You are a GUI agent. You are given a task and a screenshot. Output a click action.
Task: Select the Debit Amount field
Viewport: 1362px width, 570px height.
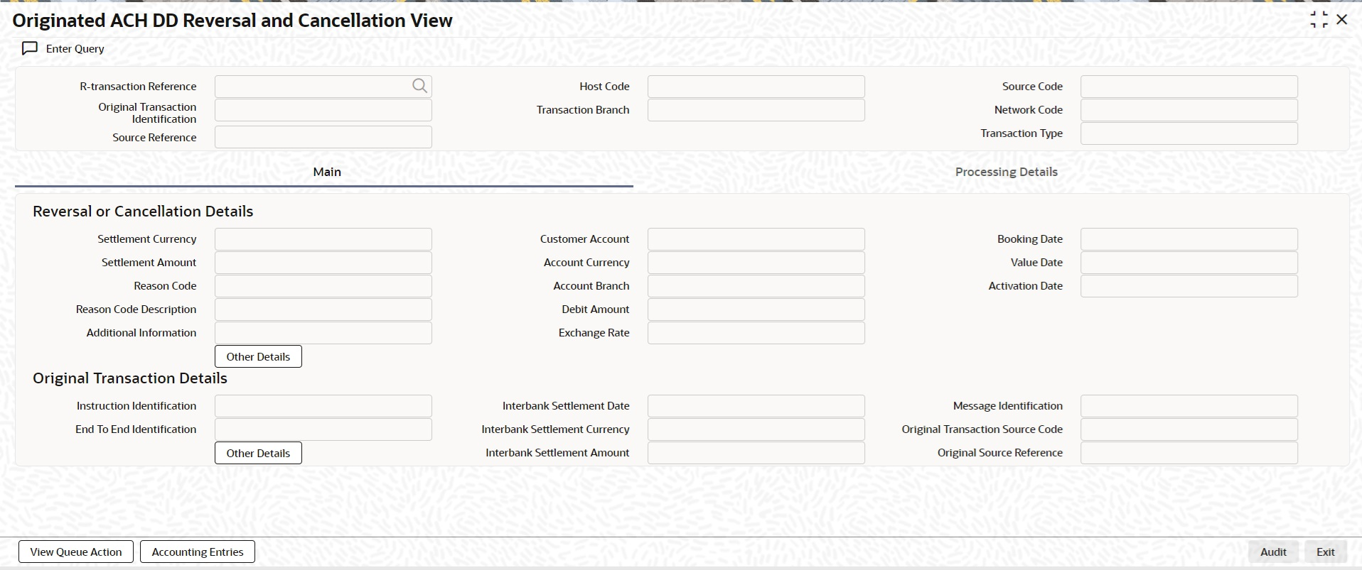pyautogui.click(x=756, y=309)
